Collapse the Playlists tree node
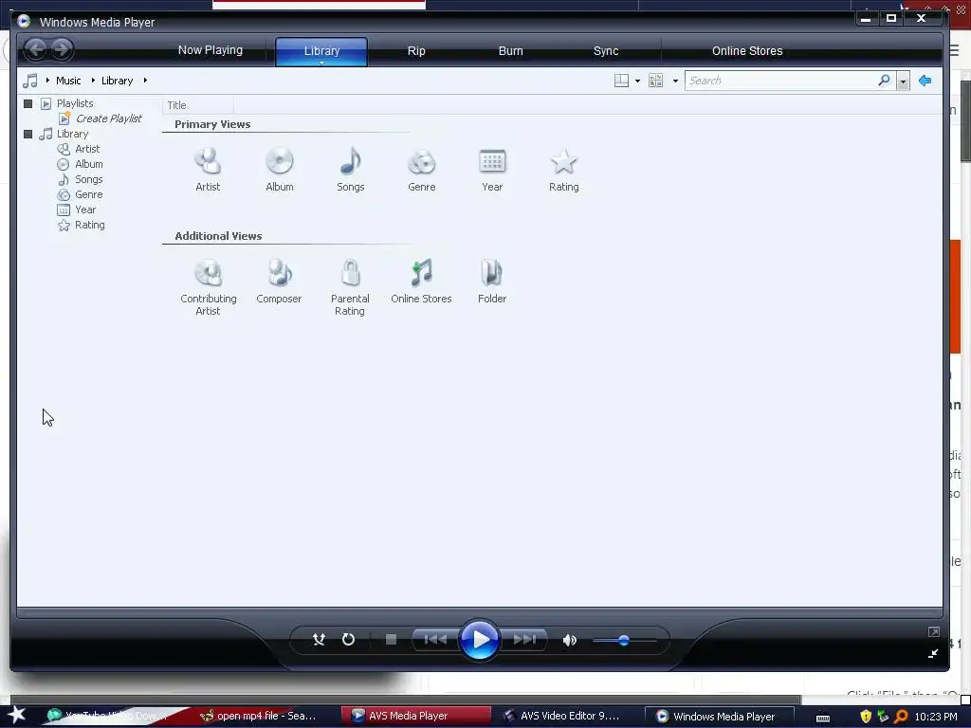971x728 pixels. [27, 103]
